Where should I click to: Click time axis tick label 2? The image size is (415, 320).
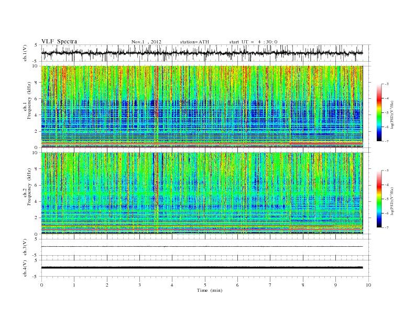pyautogui.click(x=107, y=285)
